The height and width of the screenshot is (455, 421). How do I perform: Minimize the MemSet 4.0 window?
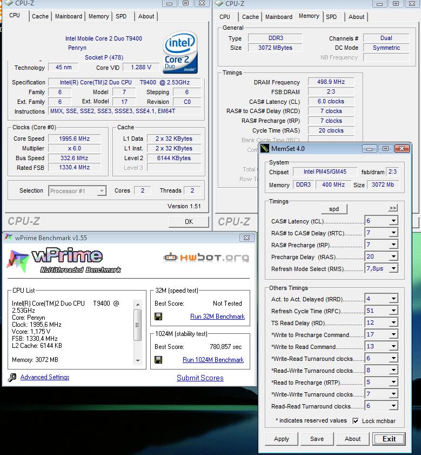[370, 149]
